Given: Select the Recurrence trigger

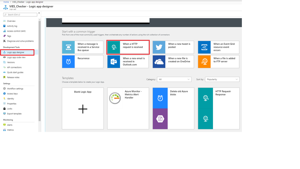Looking at the screenshot, I should coord(82,61).
